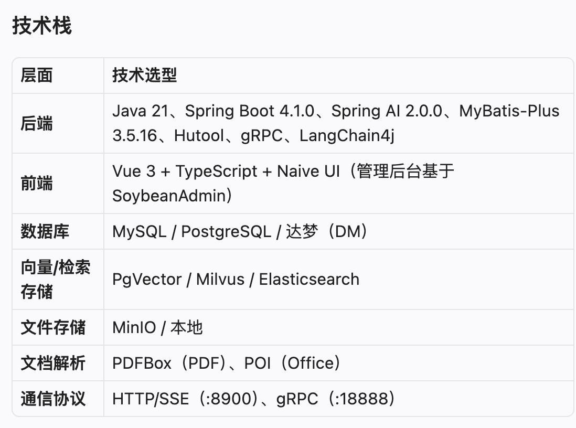Click the 文件存储 row label

tap(53, 327)
